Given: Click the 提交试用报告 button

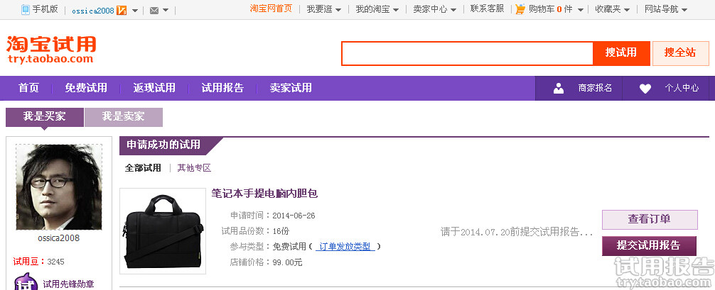Looking at the screenshot, I should tap(650, 246).
